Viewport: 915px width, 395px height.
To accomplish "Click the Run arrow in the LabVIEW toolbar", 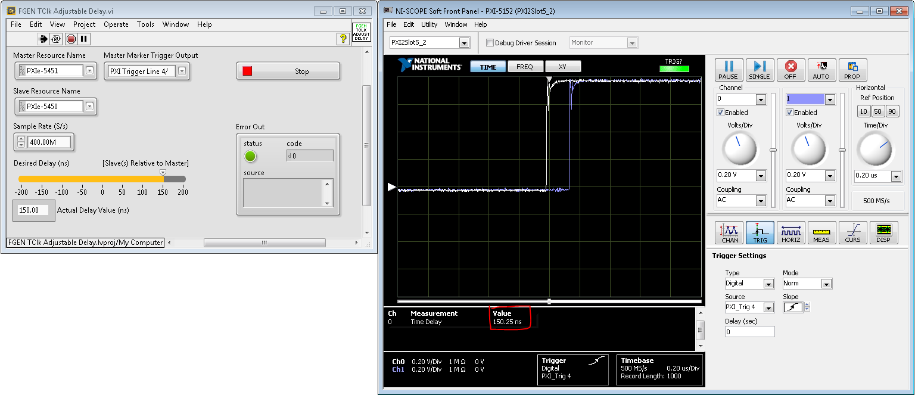I will 43,39.
